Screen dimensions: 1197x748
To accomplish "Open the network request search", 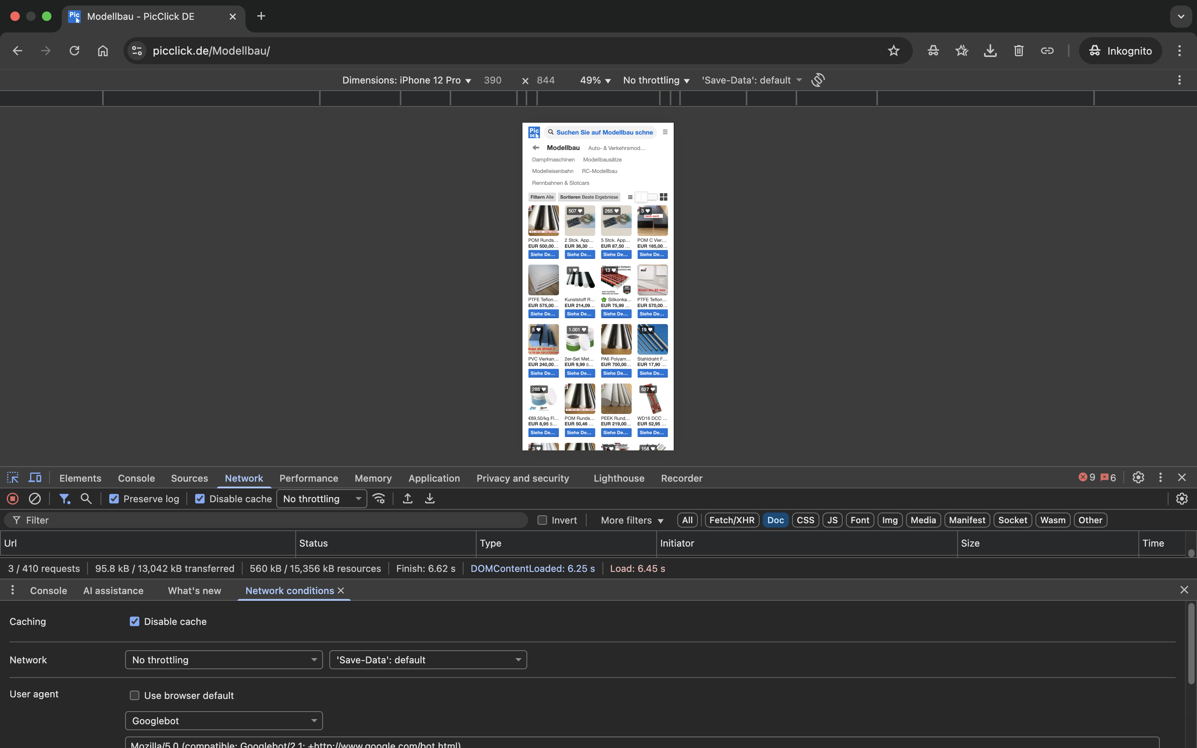I will click(x=86, y=498).
